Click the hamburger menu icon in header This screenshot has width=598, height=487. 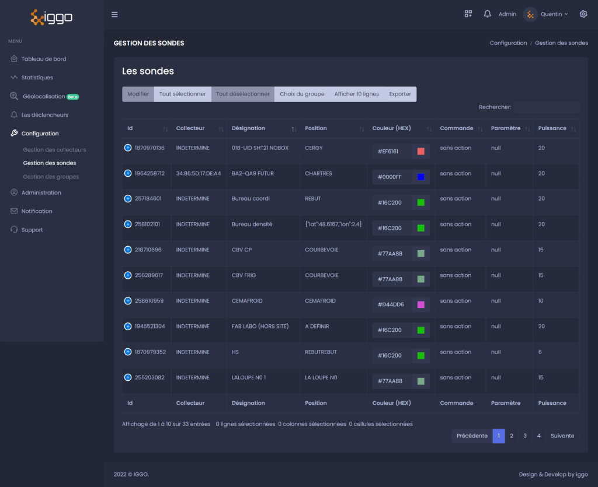[114, 15]
